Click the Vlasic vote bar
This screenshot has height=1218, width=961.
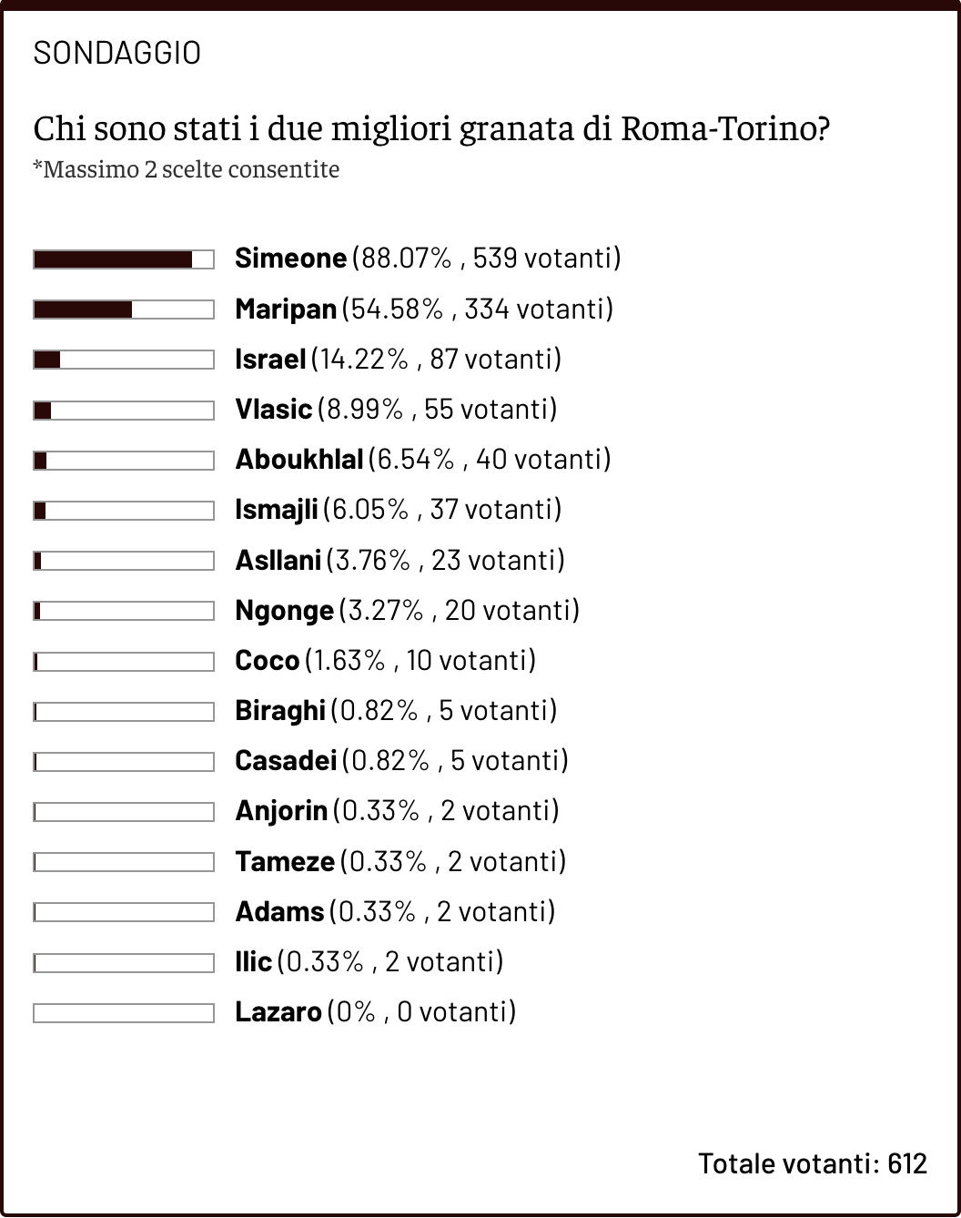[x=124, y=411]
